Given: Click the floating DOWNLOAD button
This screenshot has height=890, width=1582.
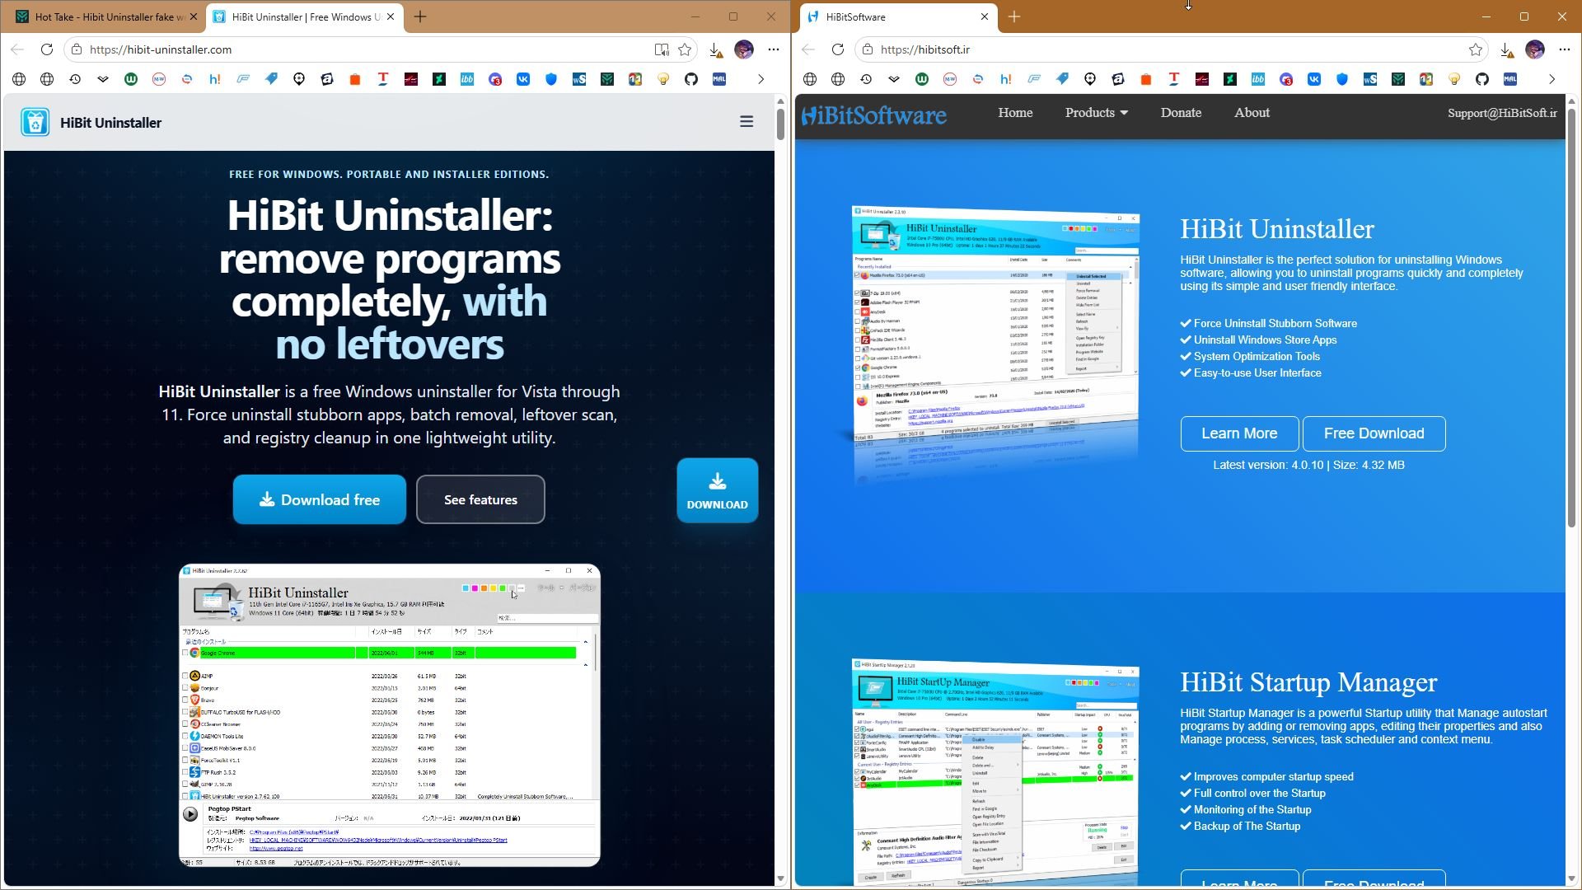Looking at the screenshot, I should (718, 490).
